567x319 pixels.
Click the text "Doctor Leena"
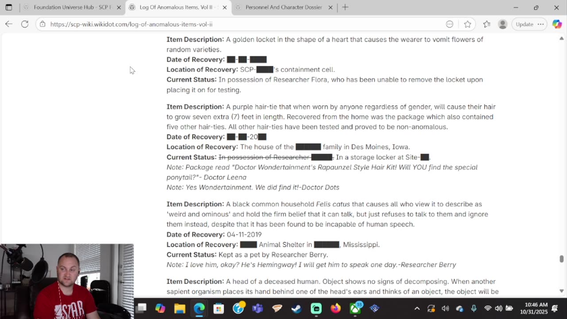pyautogui.click(x=225, y=177)
